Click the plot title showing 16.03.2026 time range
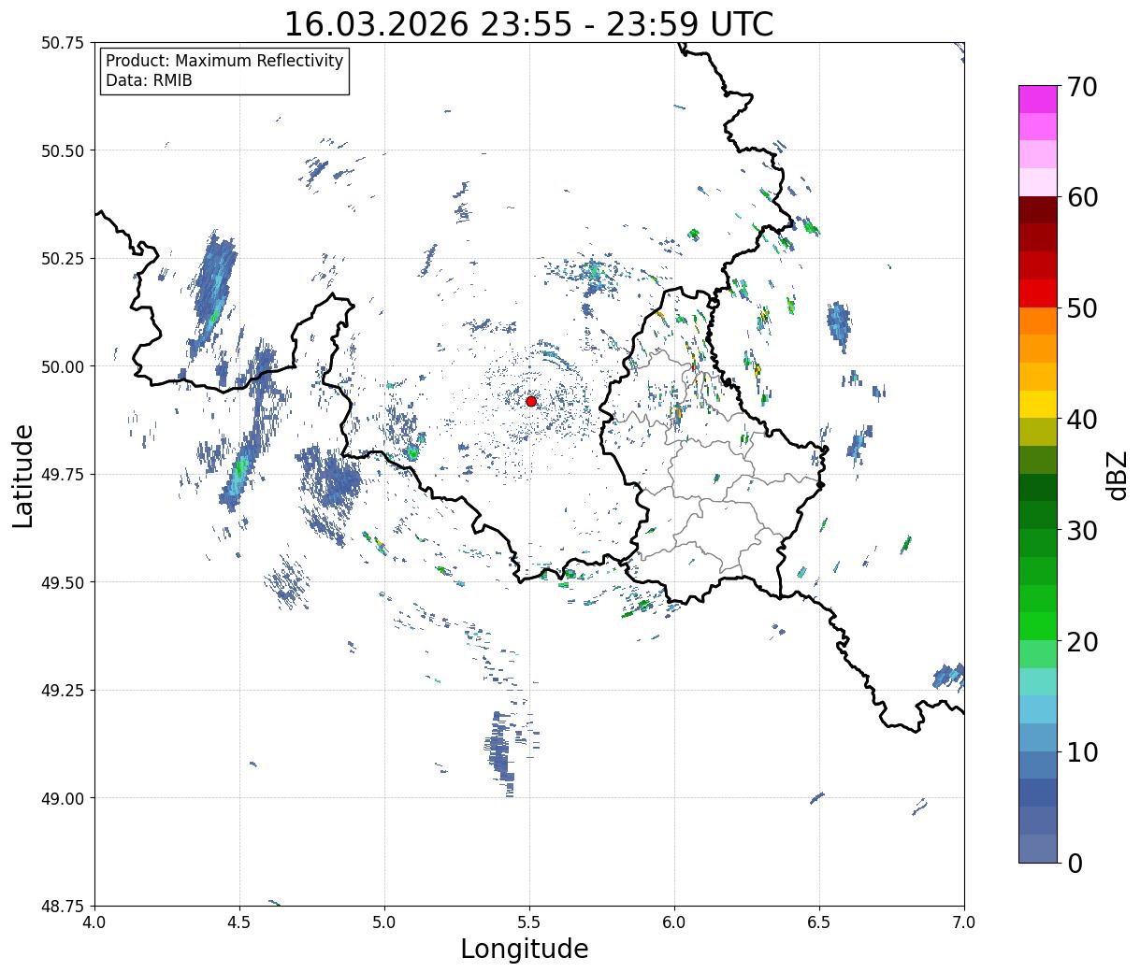This screenshot has width=1140, height=972. click(528, 23)
